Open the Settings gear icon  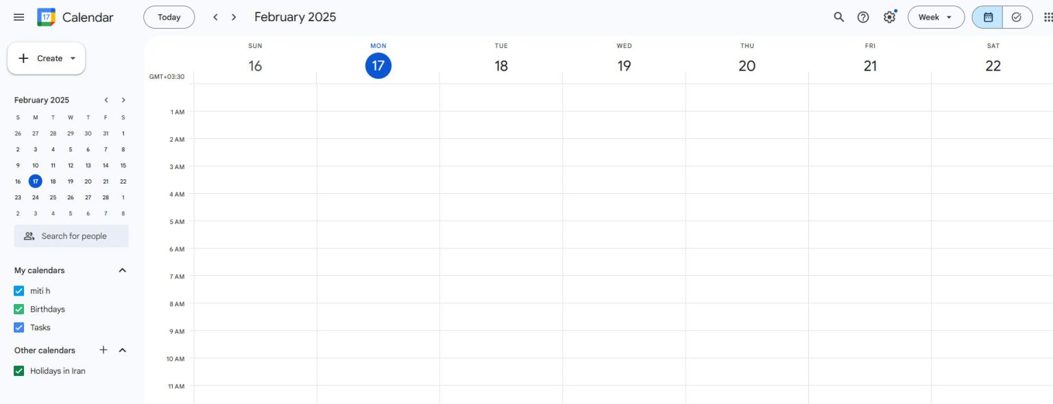888,16
